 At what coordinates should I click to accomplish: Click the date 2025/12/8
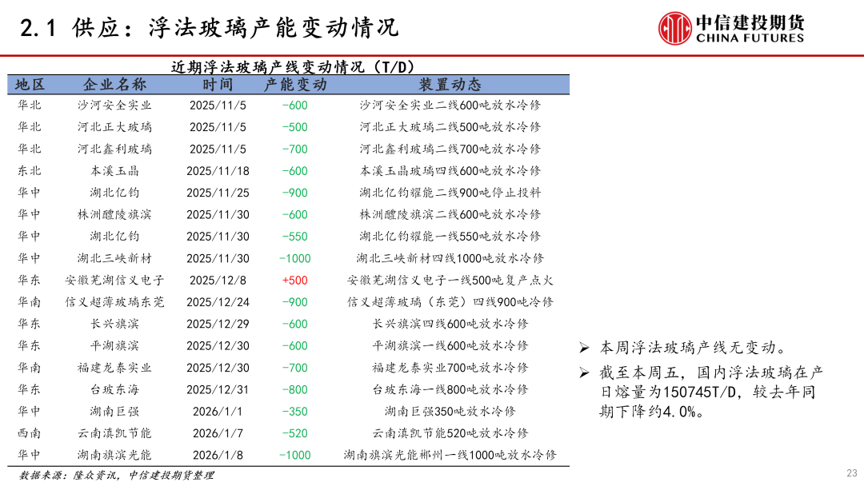(218, 280)
